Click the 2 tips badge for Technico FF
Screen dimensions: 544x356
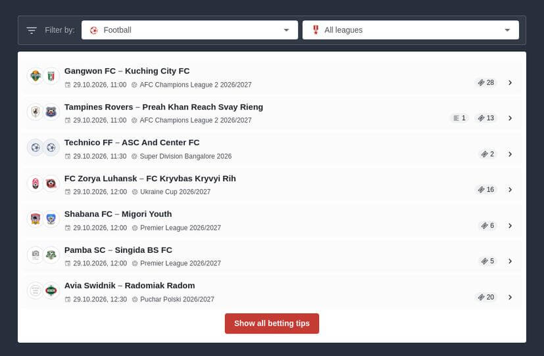(x=487, y=154)
